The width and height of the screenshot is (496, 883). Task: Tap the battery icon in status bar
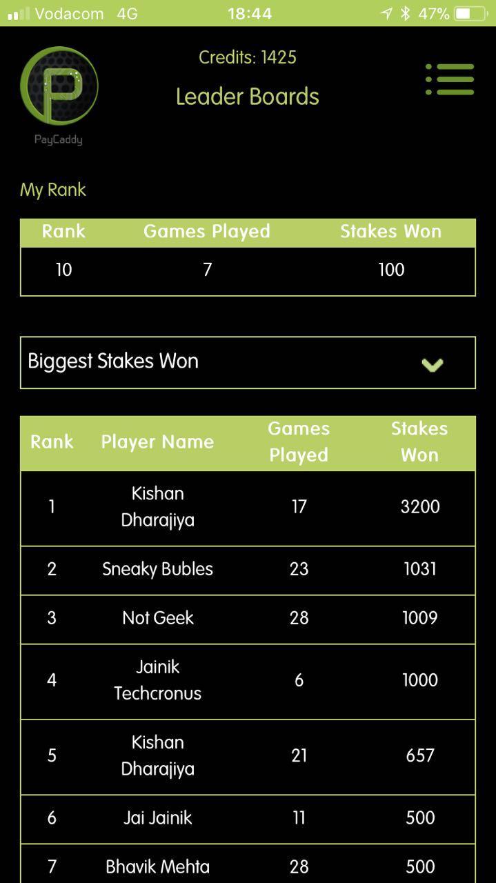(470, 13)
